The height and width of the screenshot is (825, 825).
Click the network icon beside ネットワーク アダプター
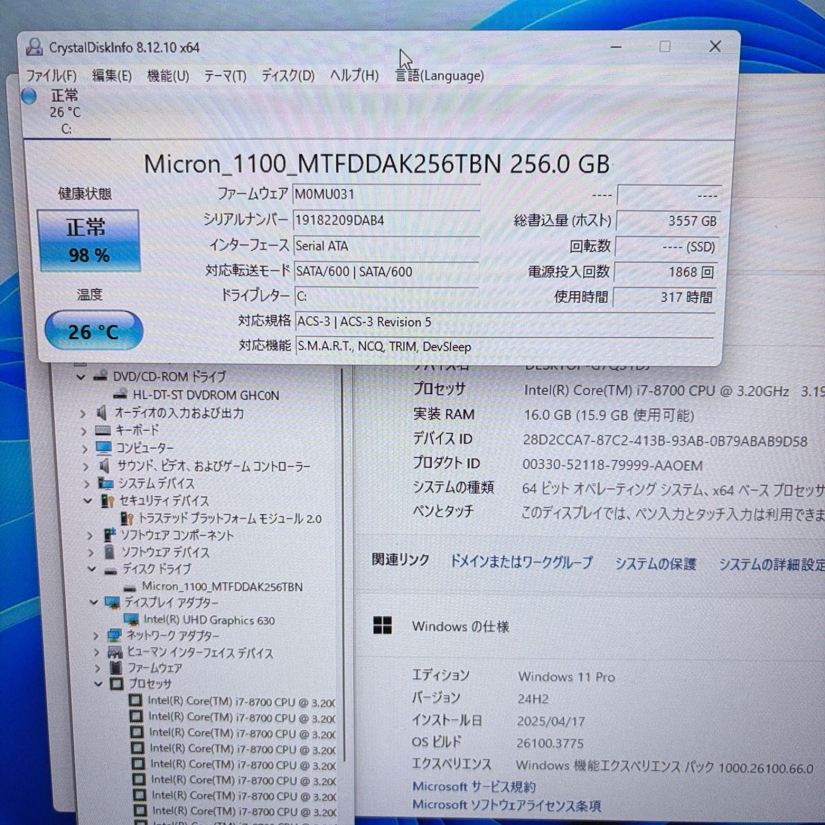tap(114, 636)
